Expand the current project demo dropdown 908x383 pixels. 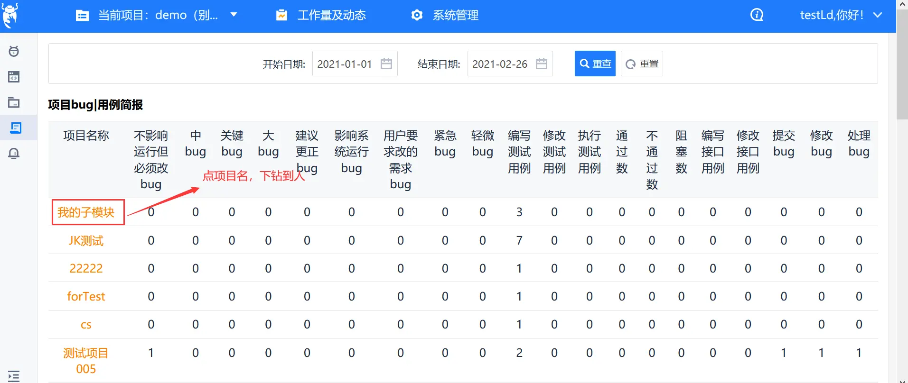click(x=234, y=15)
